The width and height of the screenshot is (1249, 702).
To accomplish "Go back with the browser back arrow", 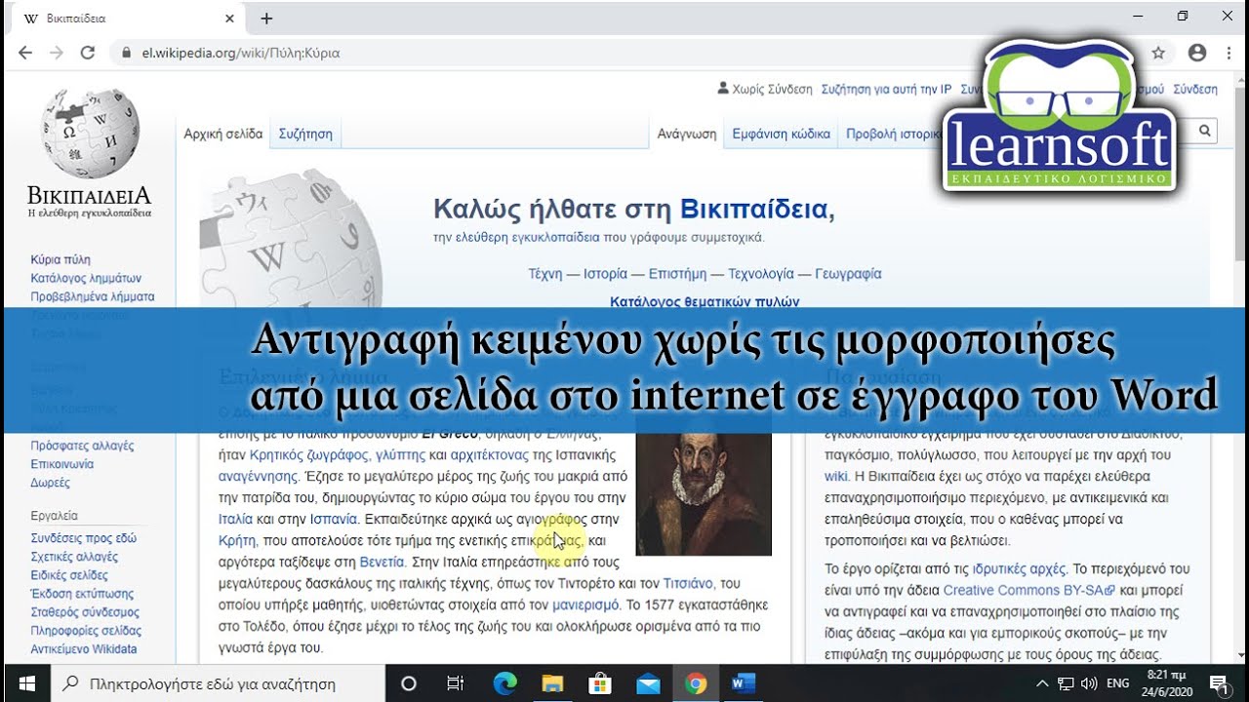I will pyautogui.click(x=25, y=53).
